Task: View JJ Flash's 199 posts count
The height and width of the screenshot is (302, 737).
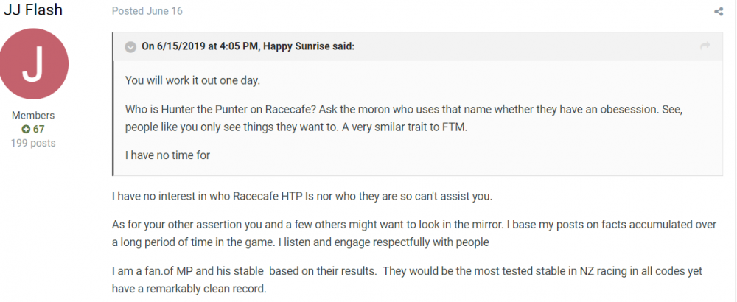Action: coord(33,142)
